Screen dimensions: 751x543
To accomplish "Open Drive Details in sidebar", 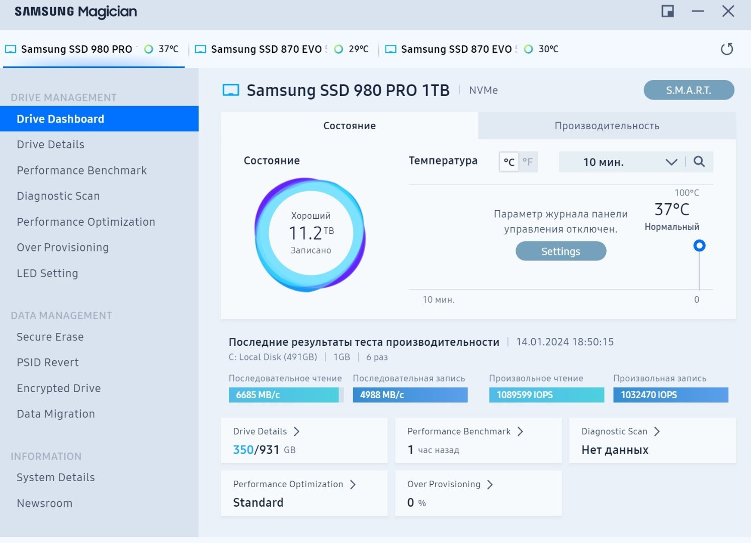I will tap(50, 144).
